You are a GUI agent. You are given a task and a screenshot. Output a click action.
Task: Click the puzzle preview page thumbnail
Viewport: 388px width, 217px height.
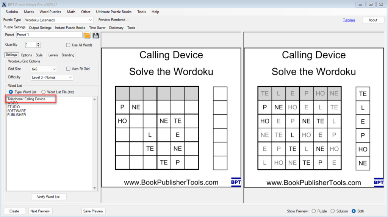click(x=171, y=117)
